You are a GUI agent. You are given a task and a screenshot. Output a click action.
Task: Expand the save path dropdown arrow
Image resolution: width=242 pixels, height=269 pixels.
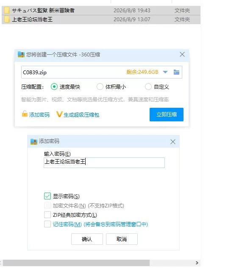click(x=165, y=72)
